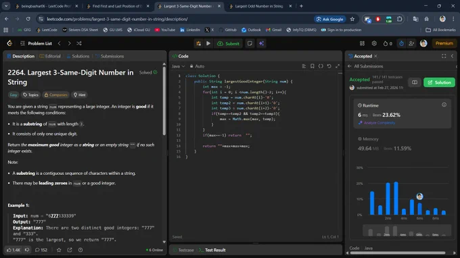Click the description panel vertical scrollbar

164,101
